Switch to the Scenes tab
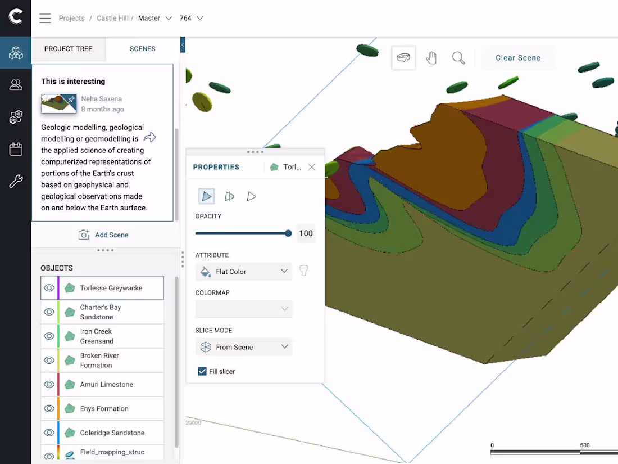 click(142, 49)
